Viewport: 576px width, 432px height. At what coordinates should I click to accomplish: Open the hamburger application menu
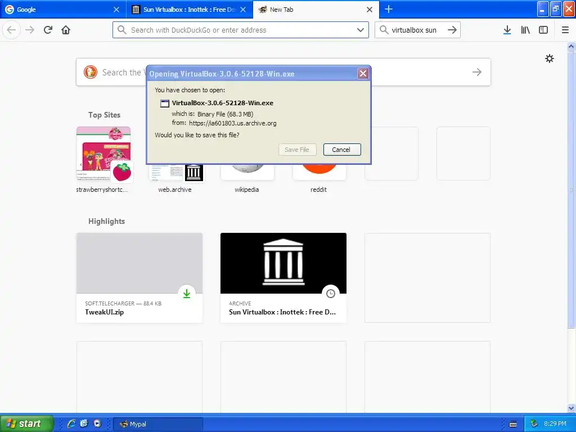coord(565,30)
